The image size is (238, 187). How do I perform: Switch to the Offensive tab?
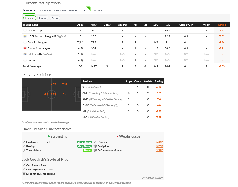point(60,11)
